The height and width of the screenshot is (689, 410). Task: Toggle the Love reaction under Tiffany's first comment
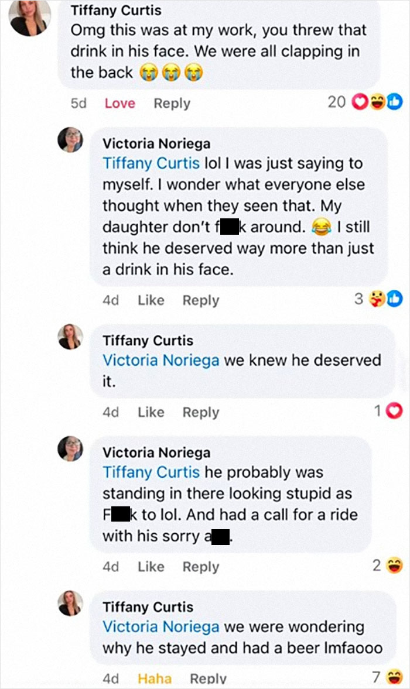pos(119,103)
